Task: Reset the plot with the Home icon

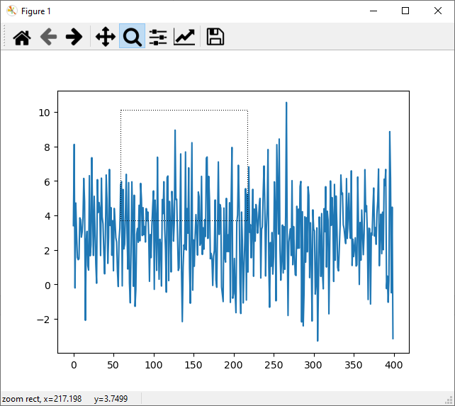Action: 22,37
